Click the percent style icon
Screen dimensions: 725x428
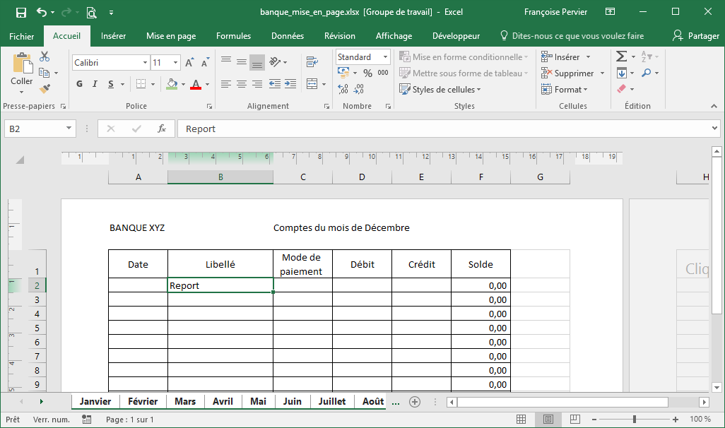[367, 73]
